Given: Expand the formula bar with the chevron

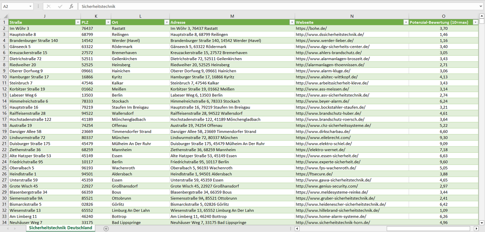Looking at the screenshot, I should 481,6.
